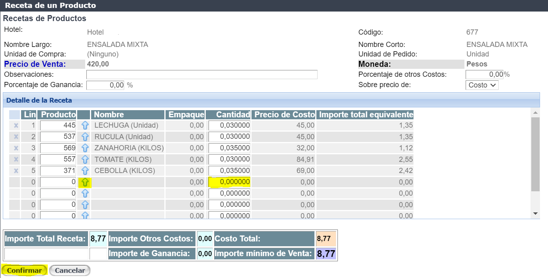
Task: Click the Confirmar button
Action: click(x=24, y=270)
